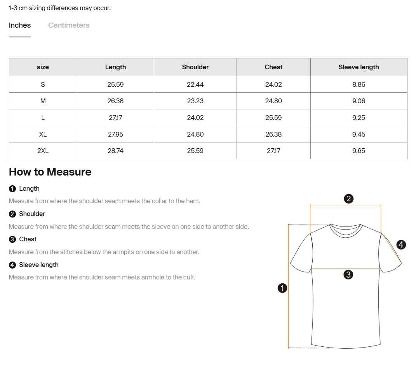Click marker 3 on the shirt chest line
The width and height of the screenshot is (416, 367).
348,274
